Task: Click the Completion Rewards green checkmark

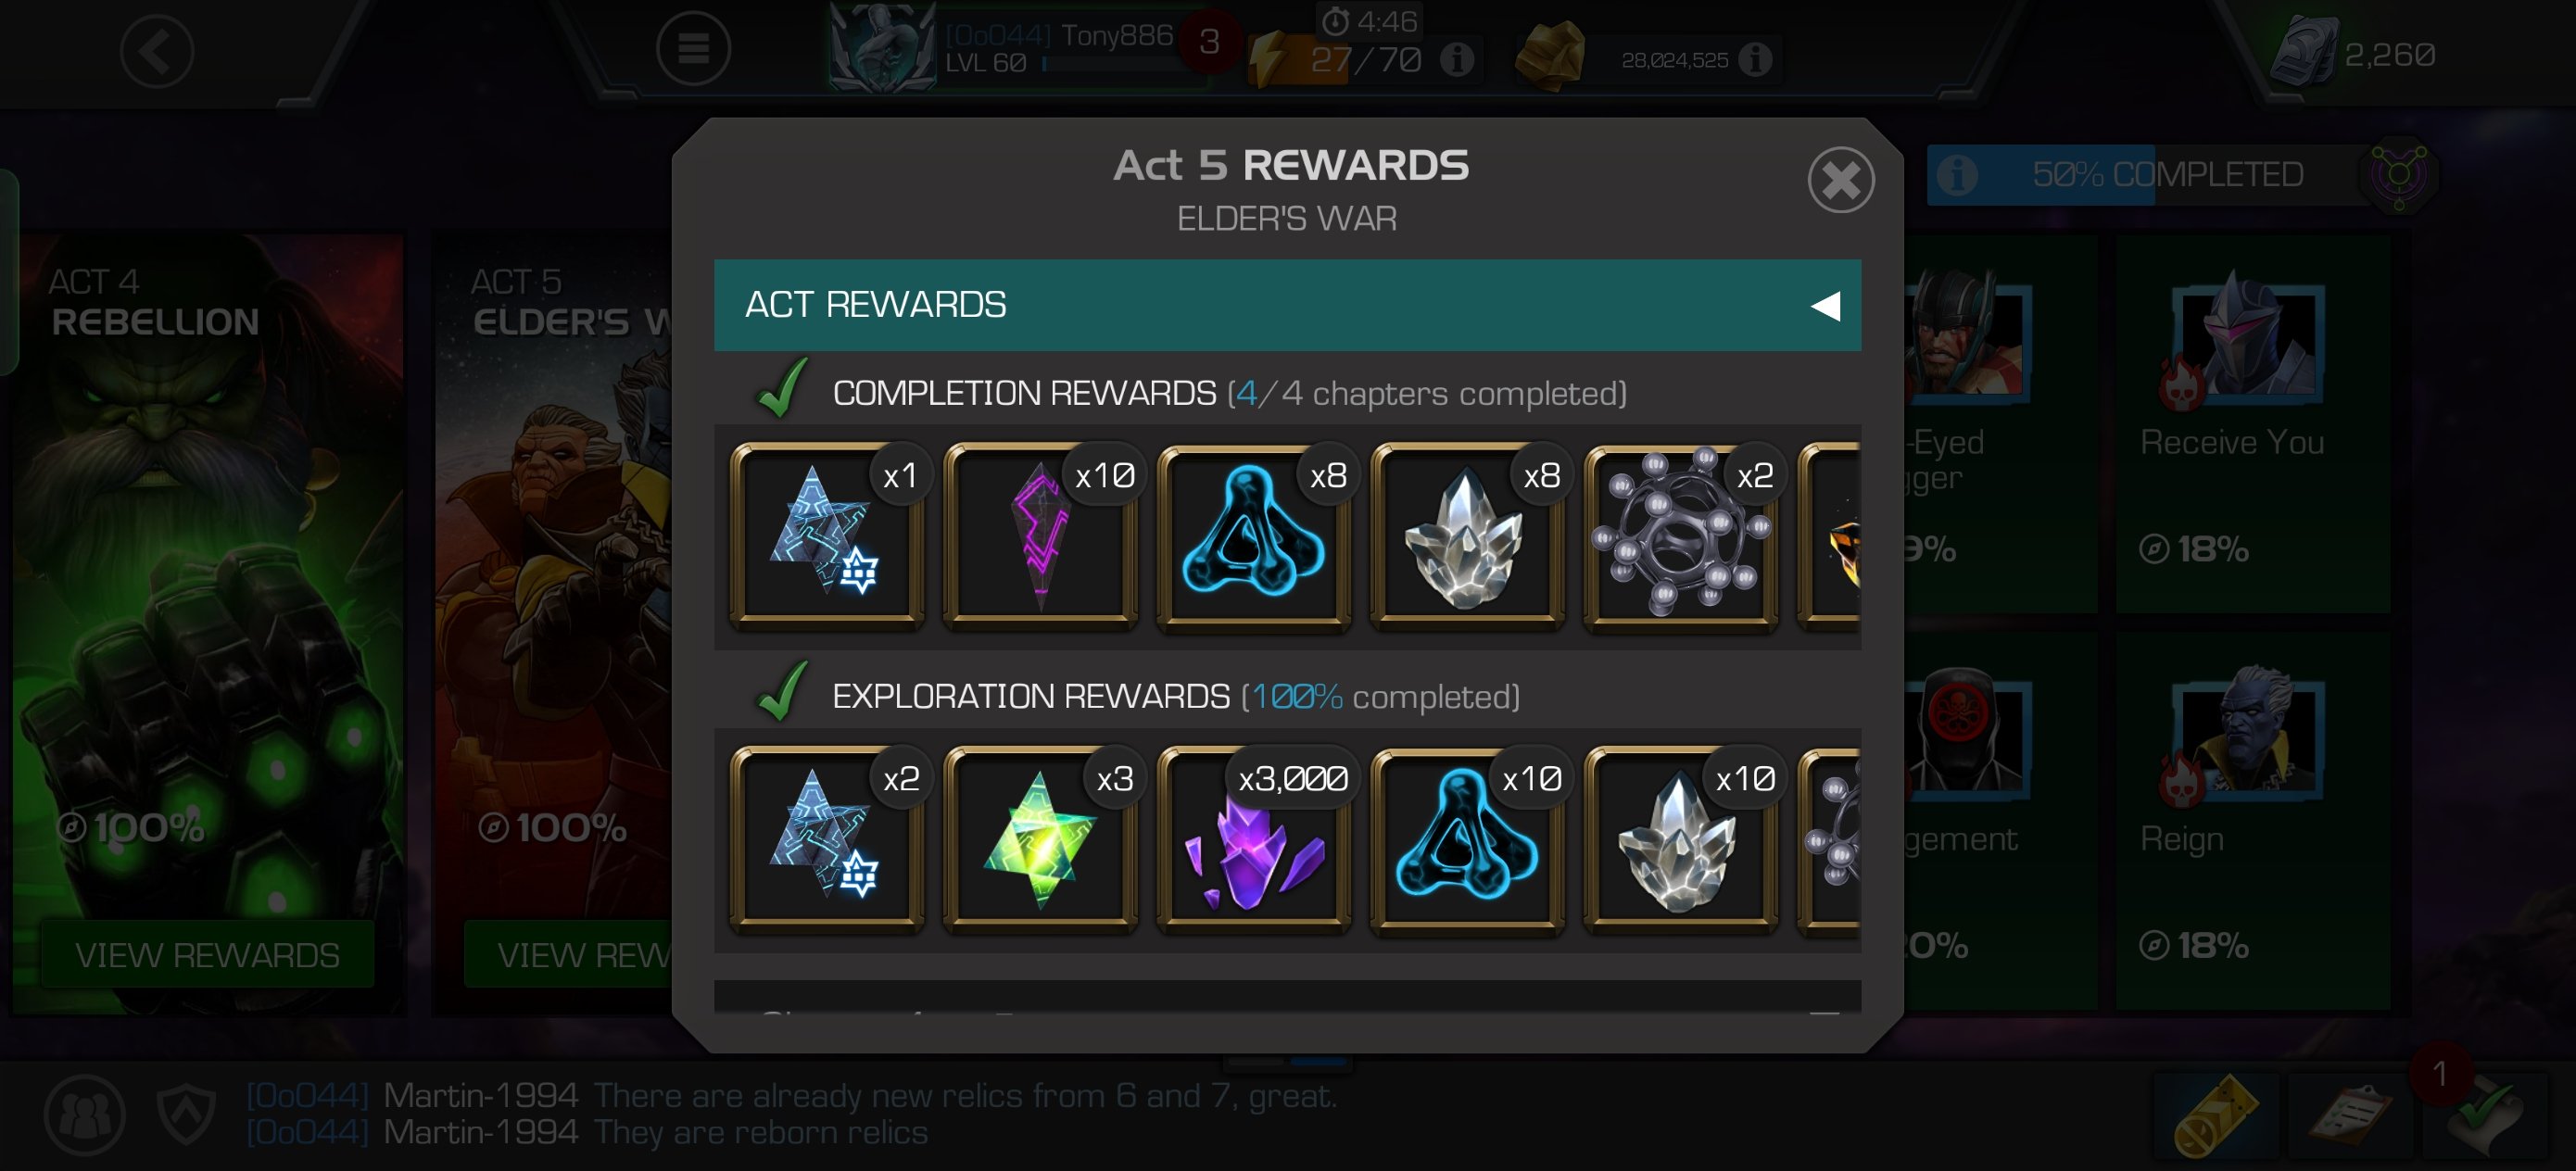Action: point(782,388)
